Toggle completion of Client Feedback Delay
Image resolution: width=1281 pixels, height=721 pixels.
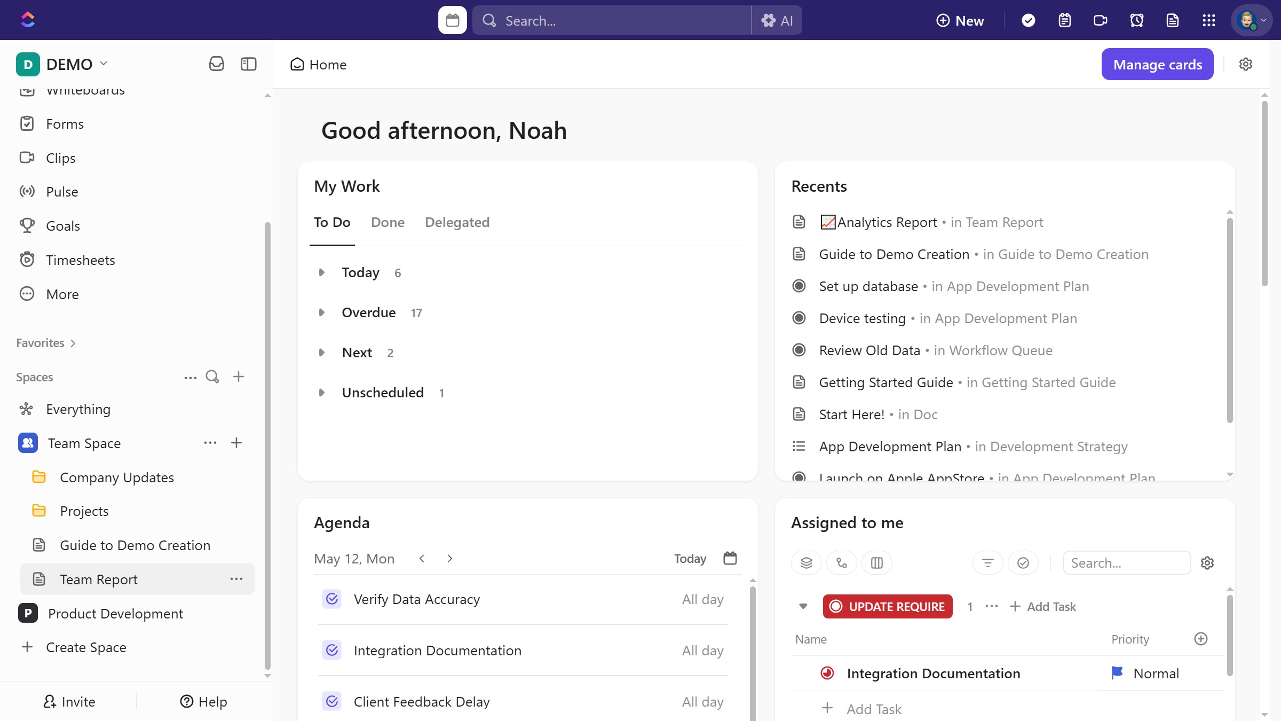tap(331, 702)
